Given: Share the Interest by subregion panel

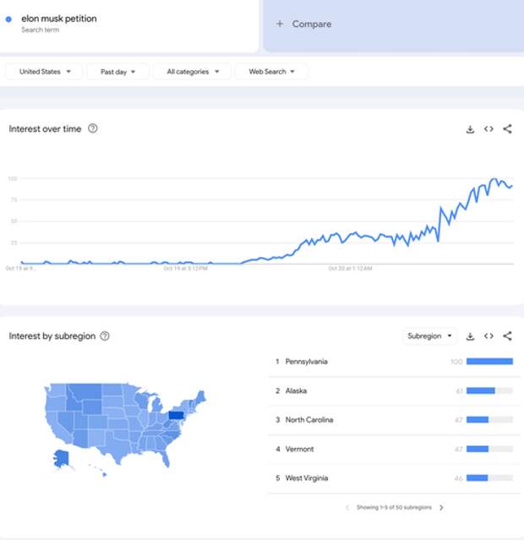Looking at the screenshot, I should click(x=507, y=336).
